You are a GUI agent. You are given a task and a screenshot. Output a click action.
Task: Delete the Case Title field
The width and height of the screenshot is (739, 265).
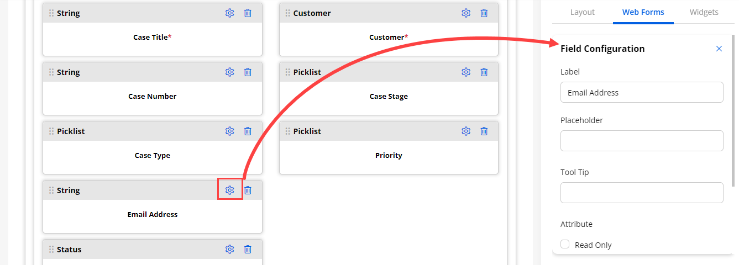coord(248,13)
